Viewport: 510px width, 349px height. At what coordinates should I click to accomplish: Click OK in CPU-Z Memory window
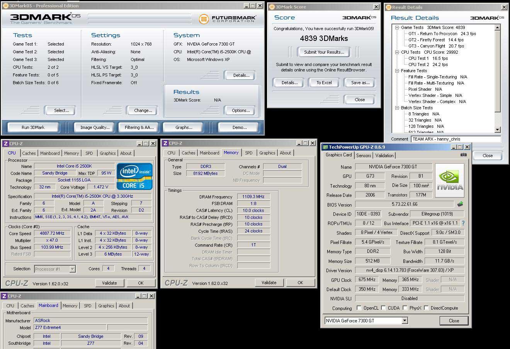pos(300,283)
